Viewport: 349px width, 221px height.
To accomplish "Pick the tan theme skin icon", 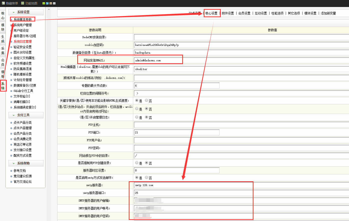I will (51, 3).
